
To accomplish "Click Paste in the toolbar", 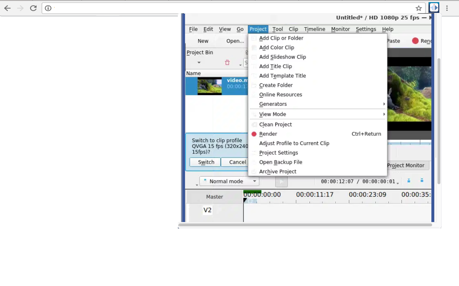I will (393, 41).
